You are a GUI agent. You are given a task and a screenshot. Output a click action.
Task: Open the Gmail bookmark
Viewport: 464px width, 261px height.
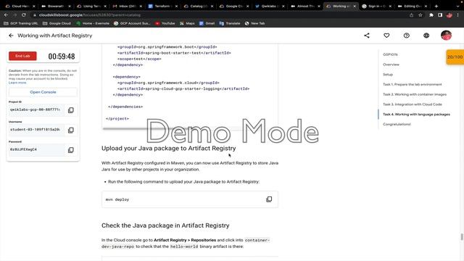pos(207,23)
